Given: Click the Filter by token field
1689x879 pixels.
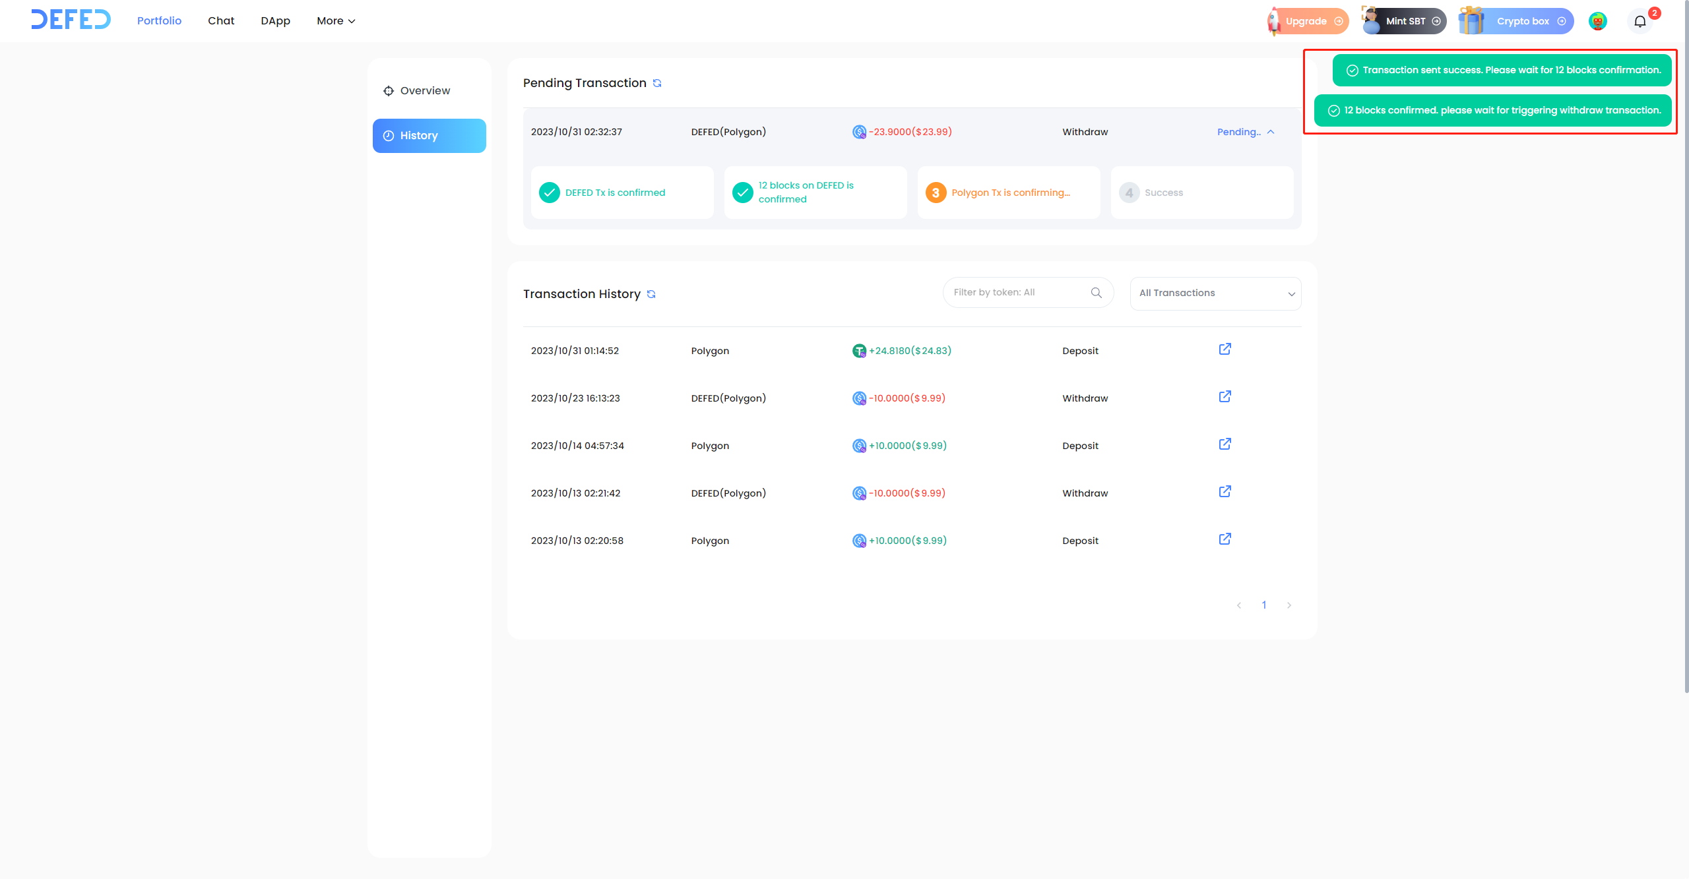Looking at the screenshot, I should 1016,293.
